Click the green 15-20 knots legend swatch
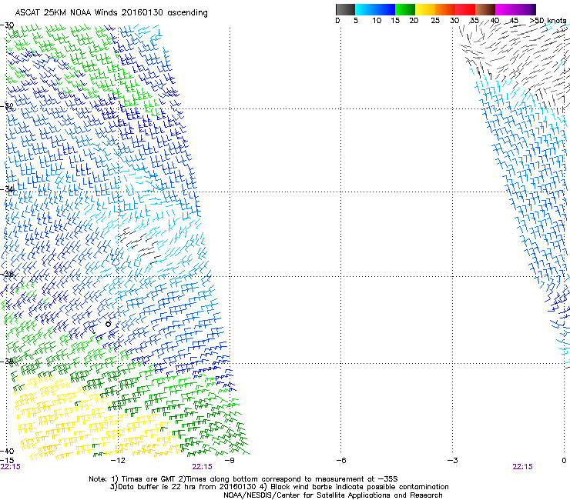 [x=405, y=9]
